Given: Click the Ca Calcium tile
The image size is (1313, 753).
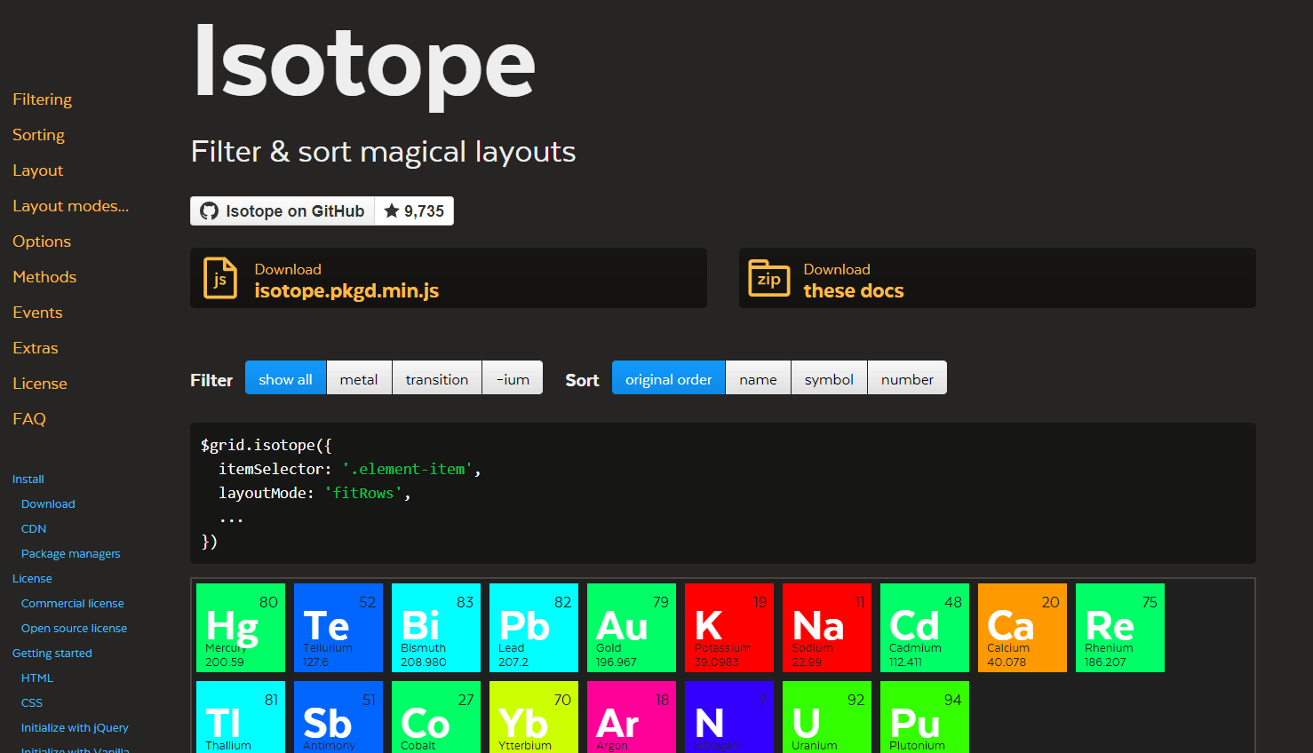Looking at the screenshot, I should (1023, 628).
